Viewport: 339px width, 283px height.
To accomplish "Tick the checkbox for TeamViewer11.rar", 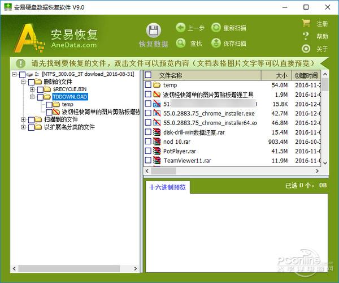I will pos(148,160).
